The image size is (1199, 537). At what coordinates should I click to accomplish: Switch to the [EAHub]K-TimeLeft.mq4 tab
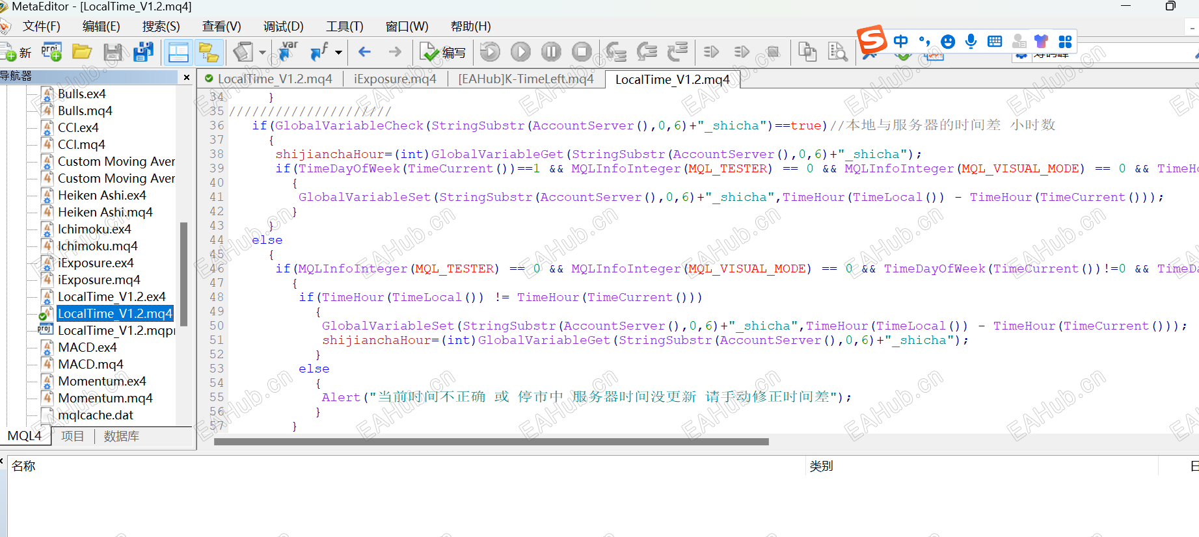coord(526,79)
